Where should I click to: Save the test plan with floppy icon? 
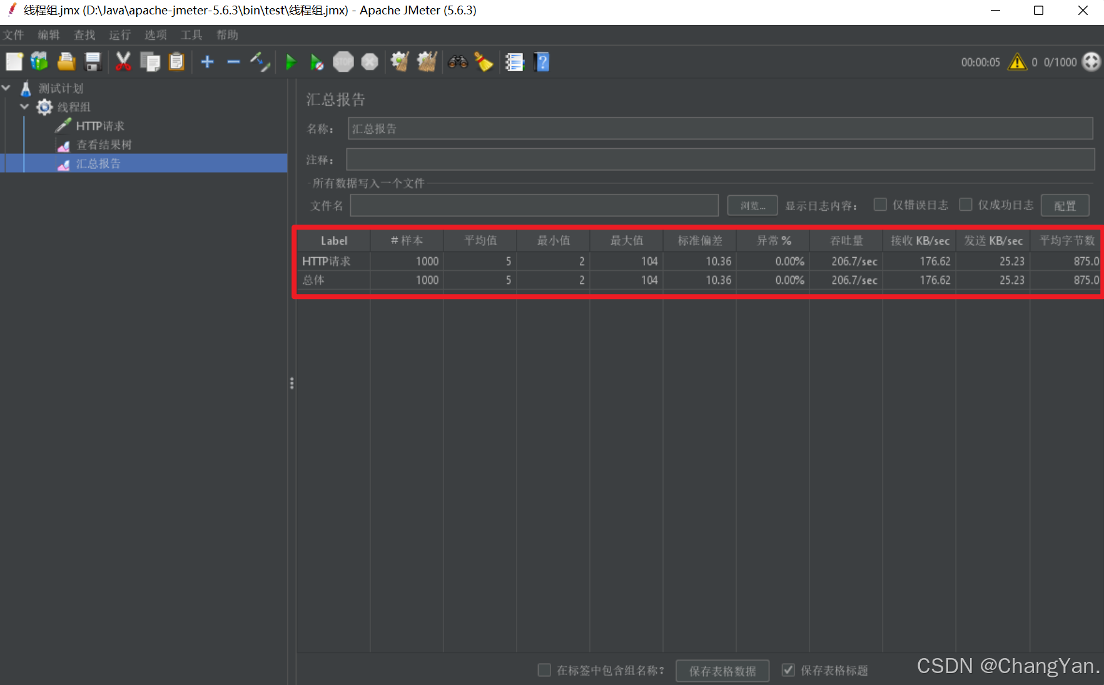93,62
